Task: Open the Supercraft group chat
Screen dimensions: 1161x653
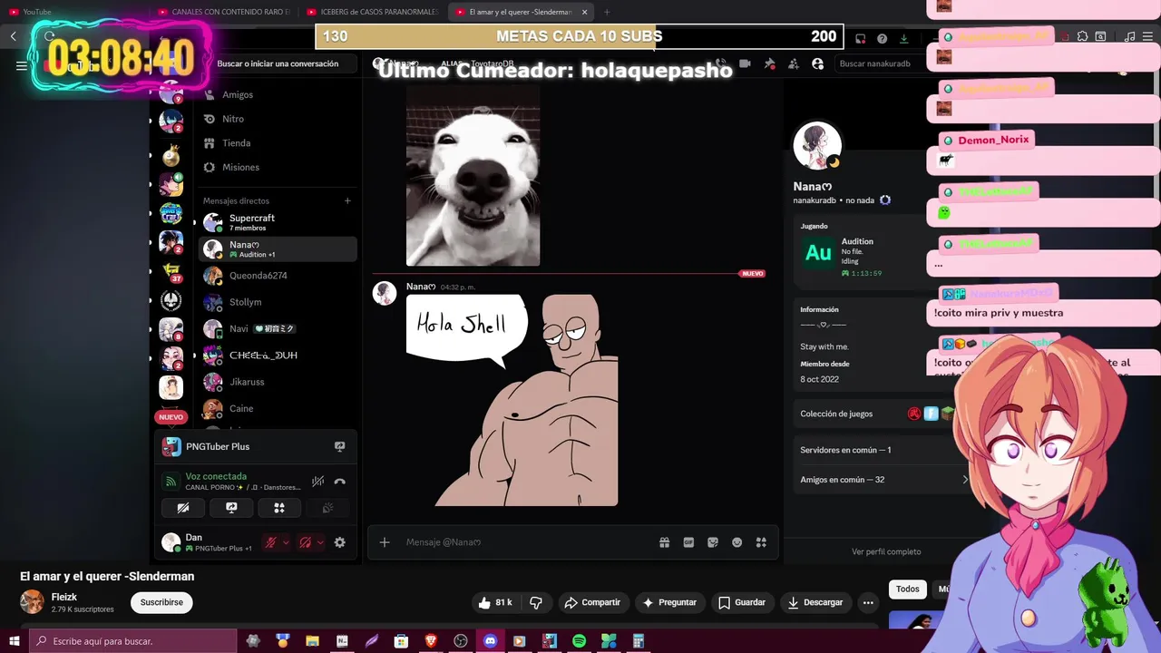Action: pyautogui.click(x=277, y=222)
